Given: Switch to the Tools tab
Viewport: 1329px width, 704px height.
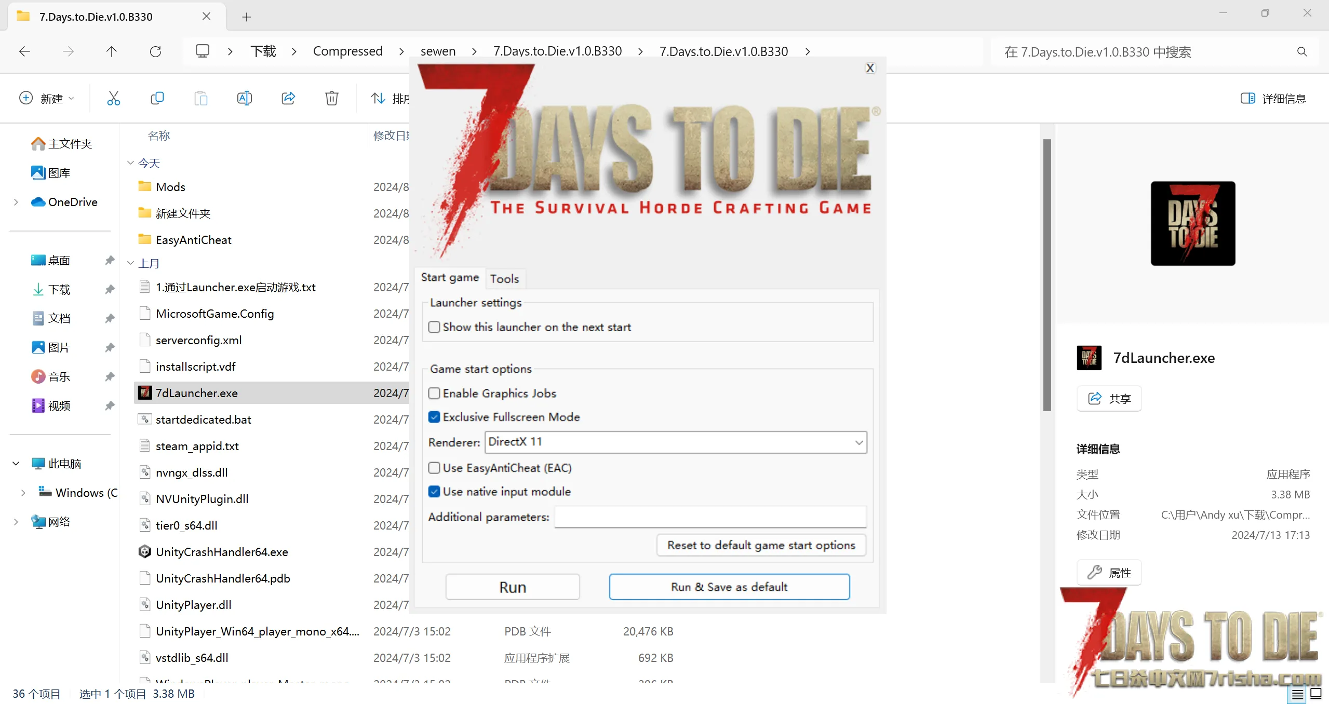Looking at the screenshot, I should (504, 279).
